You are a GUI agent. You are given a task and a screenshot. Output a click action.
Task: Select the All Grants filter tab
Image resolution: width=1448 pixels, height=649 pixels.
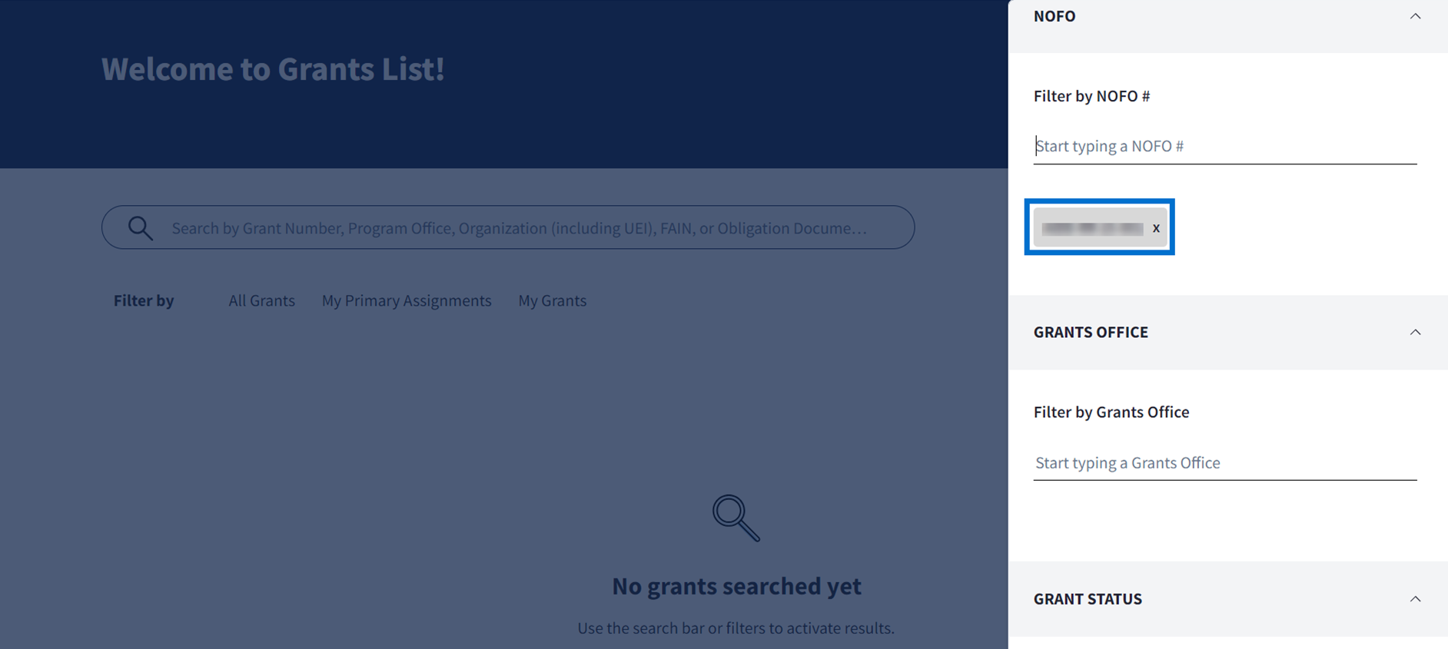coord(261,301)
